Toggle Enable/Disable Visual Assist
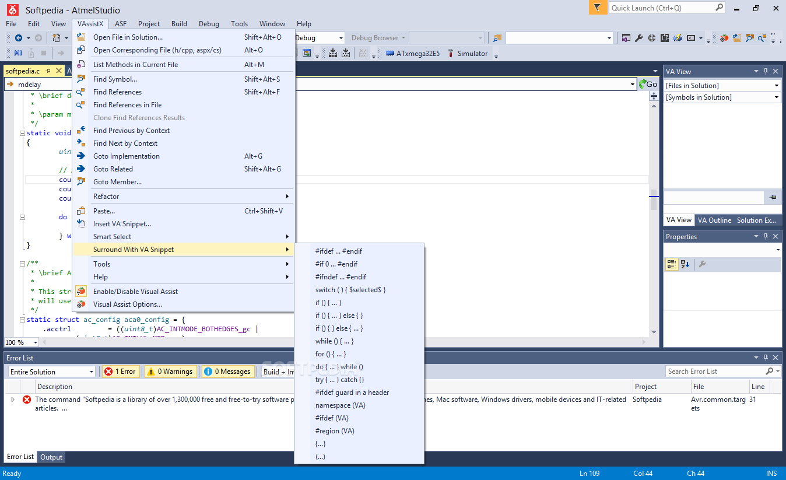The image size is (786, 480). tap(184, 291)
